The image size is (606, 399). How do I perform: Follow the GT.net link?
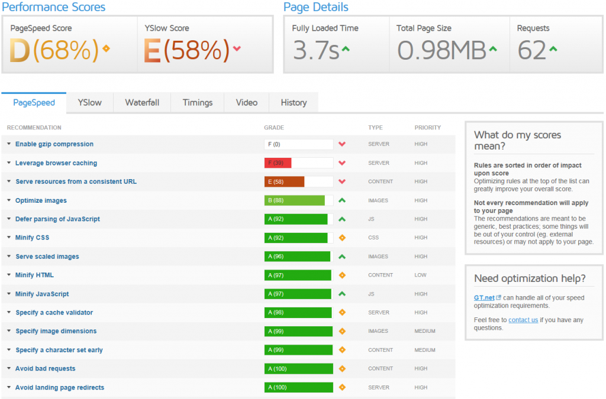click(x=484, y=297)
